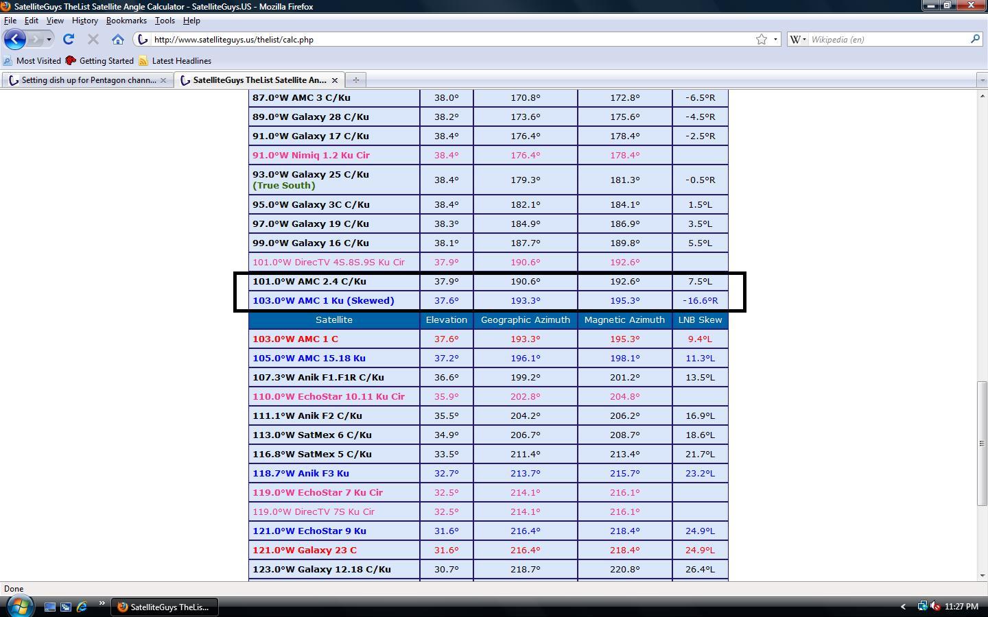The image size is (988, 617).
Task: Click '91.0°W Nimiq 1.2 Ku Cir' entry
Action: coord(311,155)
